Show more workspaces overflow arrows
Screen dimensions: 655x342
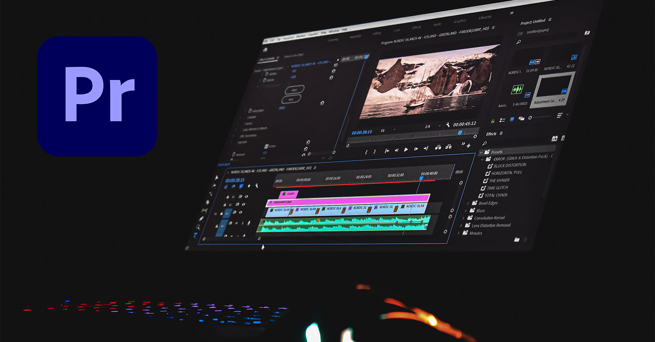(511, 13)
